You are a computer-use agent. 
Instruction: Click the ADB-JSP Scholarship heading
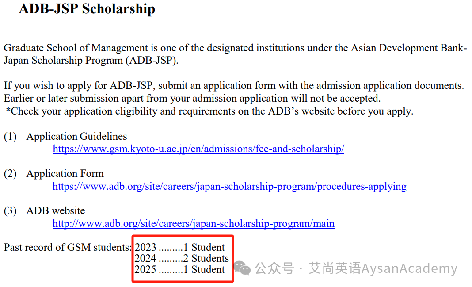point(87,9)
